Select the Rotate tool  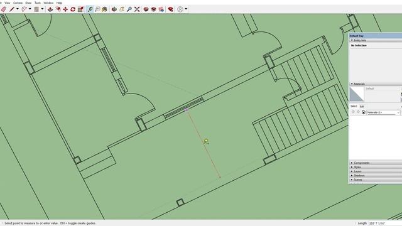point(73,9)
